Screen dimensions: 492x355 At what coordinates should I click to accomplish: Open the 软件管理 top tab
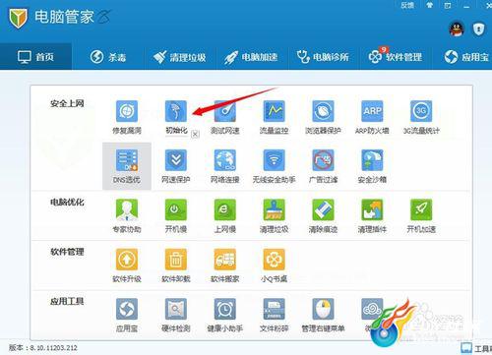coord(396,57)
